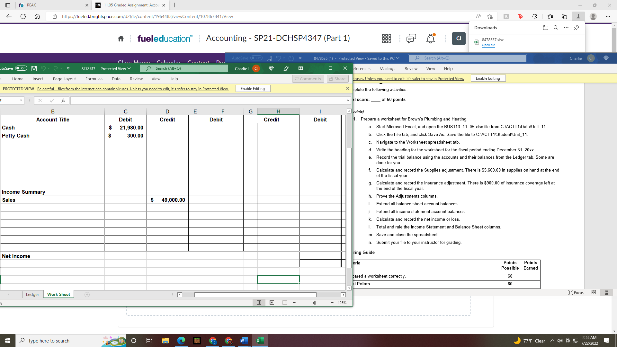
Task: Open Word from the taskbar
Action: (244, 341)
